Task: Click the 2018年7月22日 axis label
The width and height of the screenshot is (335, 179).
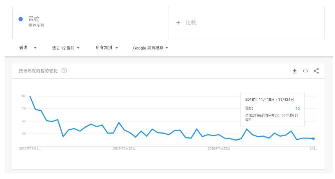Action: click(219, 148)
